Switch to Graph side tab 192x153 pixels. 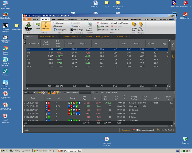click(173, 56)
